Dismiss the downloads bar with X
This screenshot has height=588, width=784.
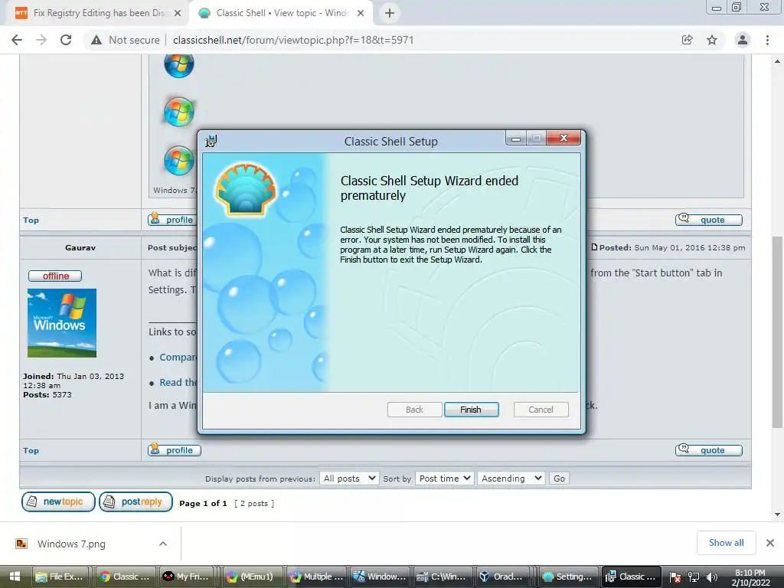click(770, 543)
